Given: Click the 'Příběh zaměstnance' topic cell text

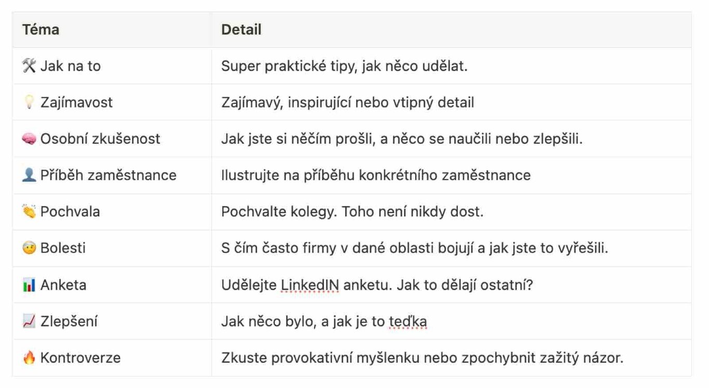Looking at the screenshot, I should coord(108,175).
